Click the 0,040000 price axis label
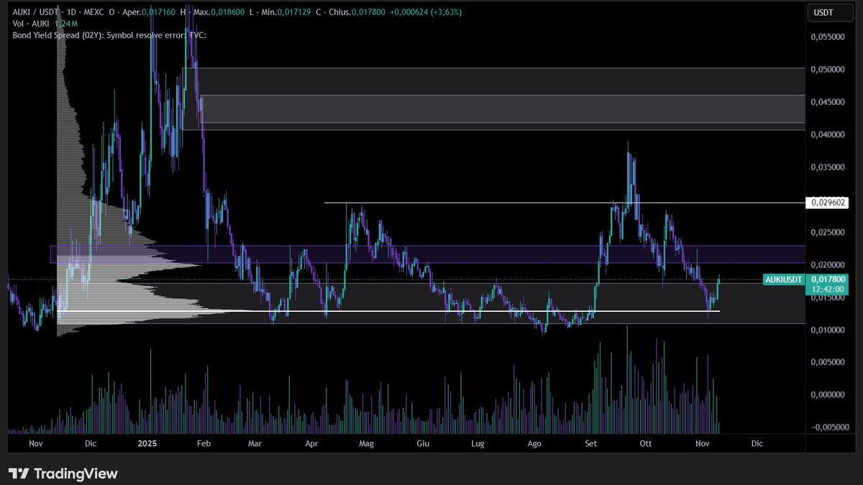 pos(827,134)
